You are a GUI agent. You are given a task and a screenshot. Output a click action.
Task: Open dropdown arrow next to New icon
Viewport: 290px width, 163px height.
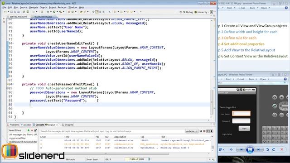click(x=8, y=12)
